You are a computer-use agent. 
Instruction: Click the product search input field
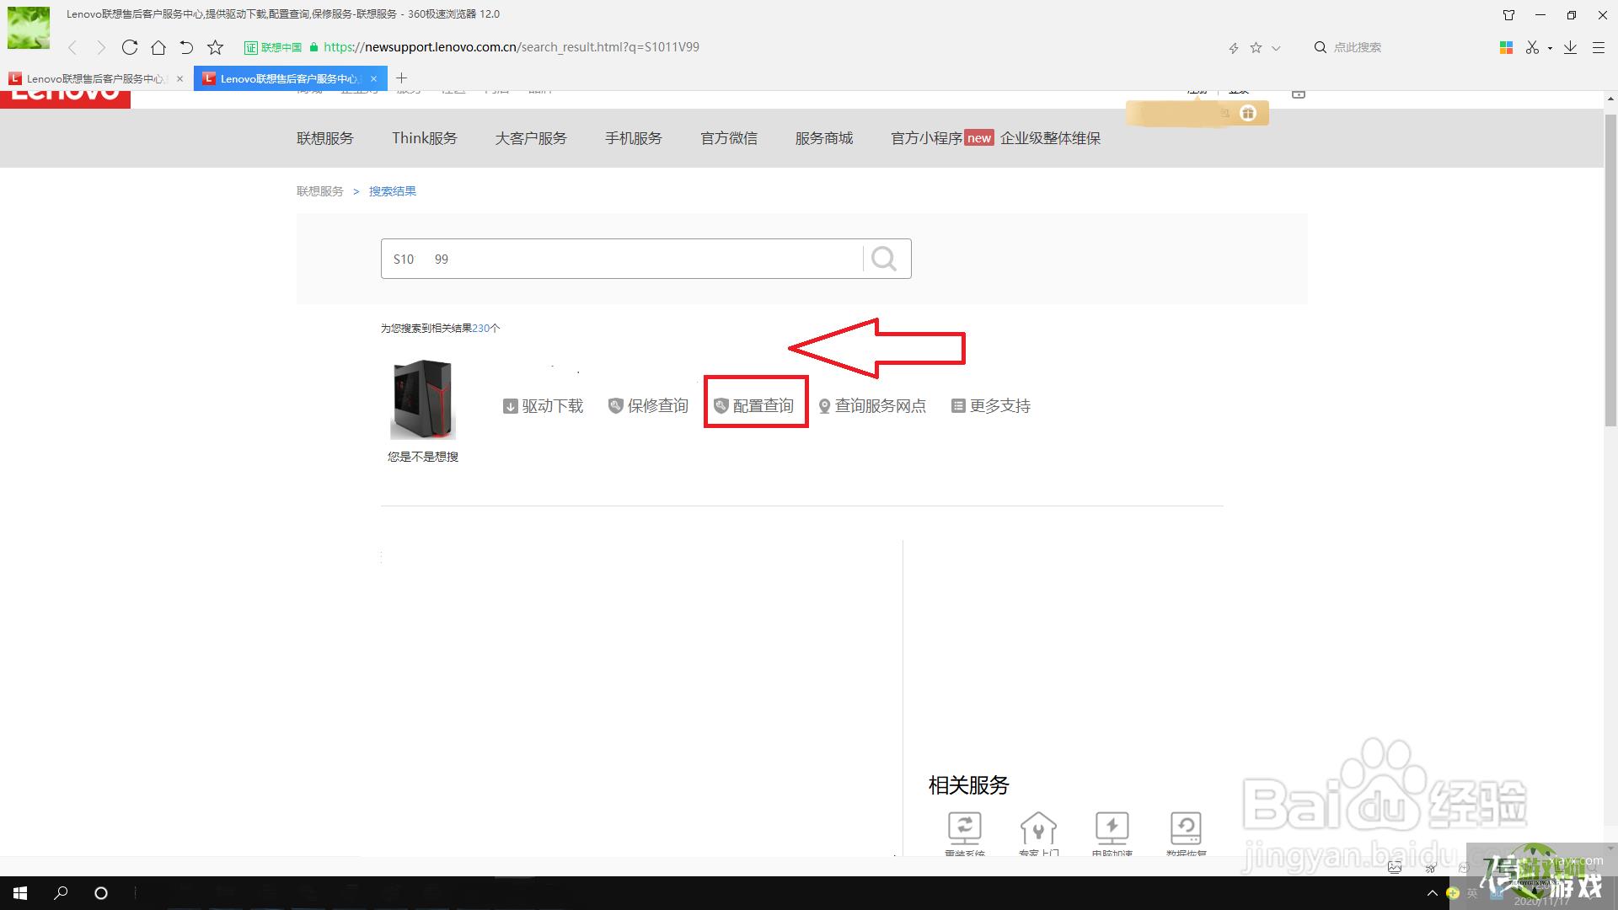pyautogui.click(x=622, y=259)
